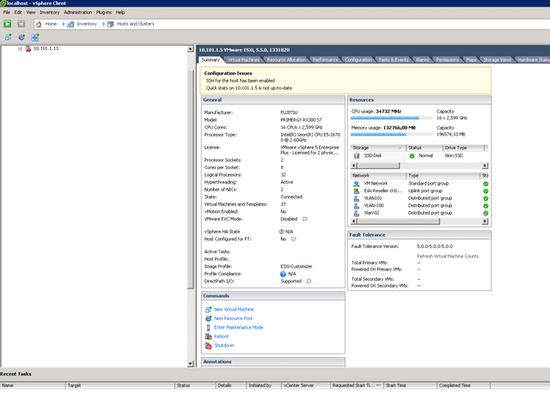Click the question icon beside vSphere HA State
Image resolution: width=550 pixels, height=400 pixels.
tap(281, 232)
